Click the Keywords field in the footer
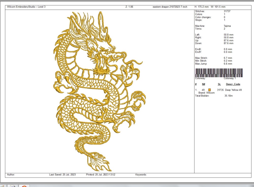 pos(141,175)
